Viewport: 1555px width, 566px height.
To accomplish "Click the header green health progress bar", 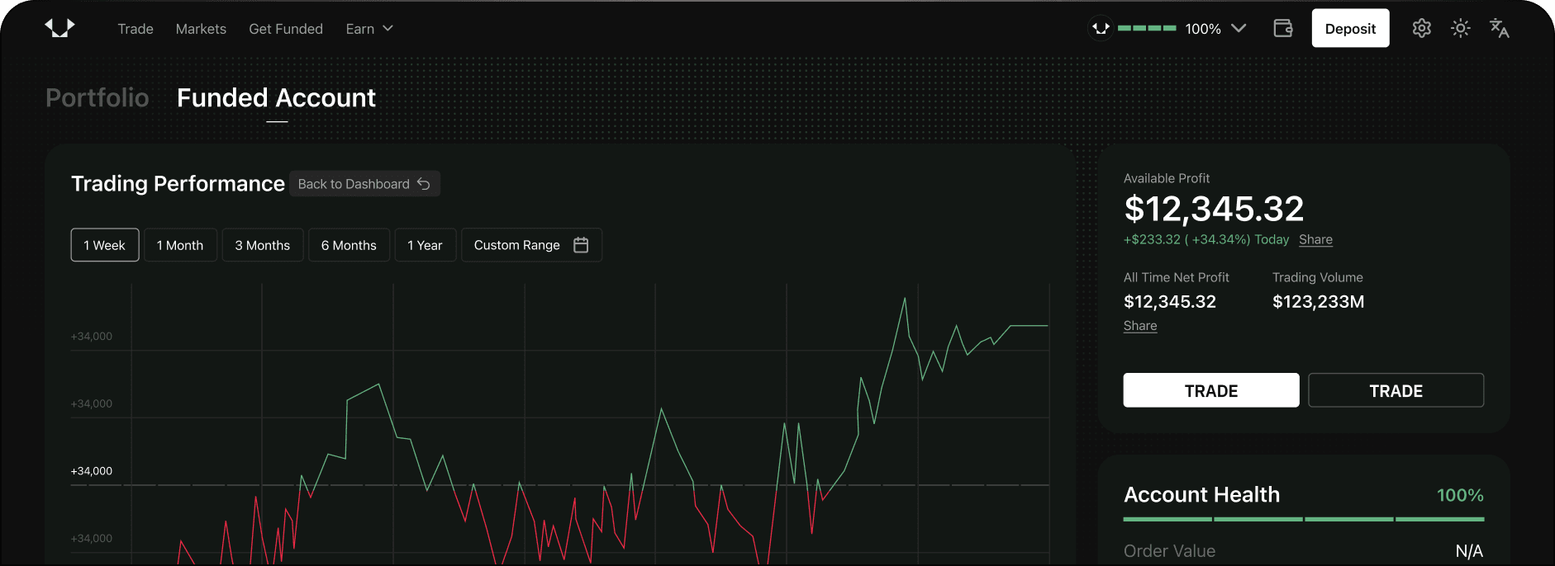I will (x=1147, y=28).
